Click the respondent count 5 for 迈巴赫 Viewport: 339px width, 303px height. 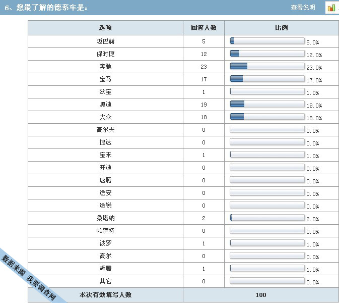204,41
